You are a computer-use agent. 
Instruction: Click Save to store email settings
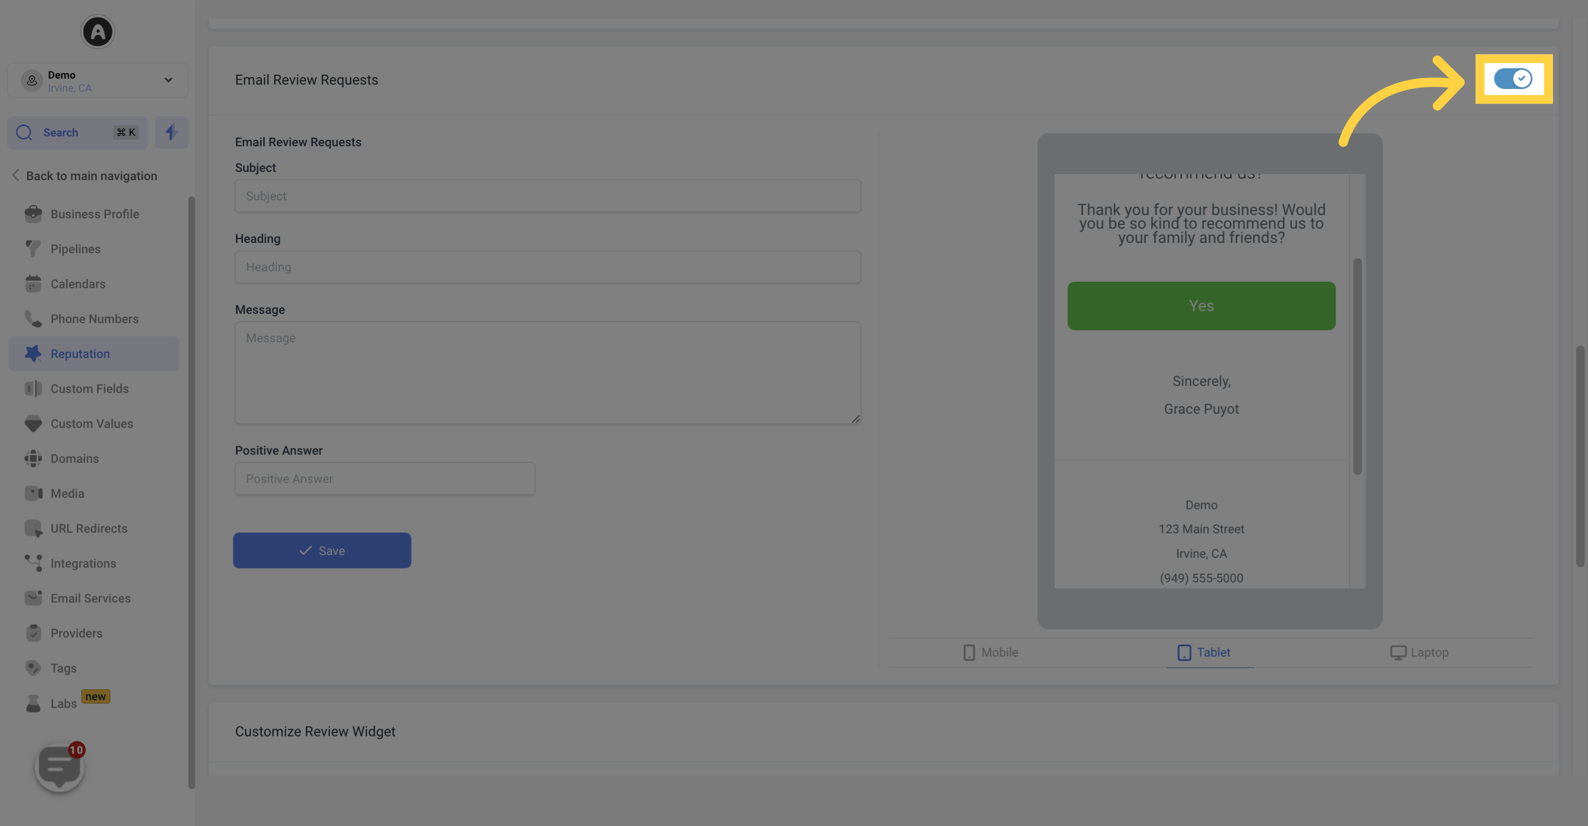322,550
